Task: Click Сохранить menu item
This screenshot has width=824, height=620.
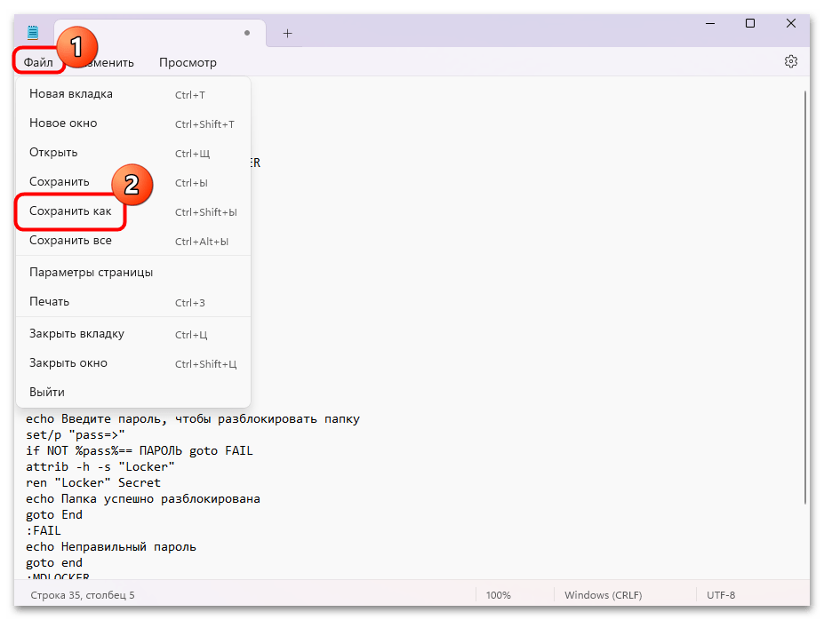Action: (60, 182)
